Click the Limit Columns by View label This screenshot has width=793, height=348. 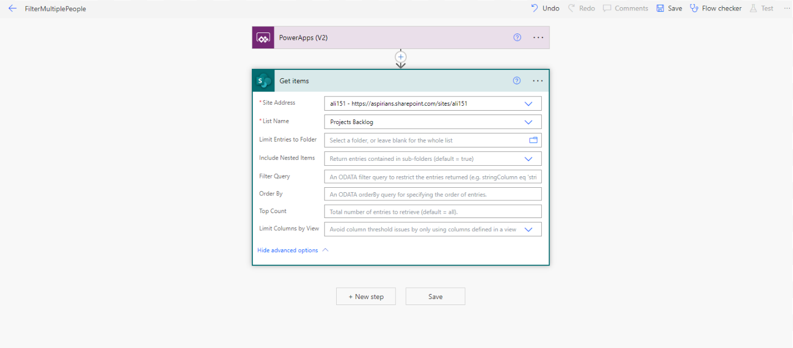[x=289, y=229]
